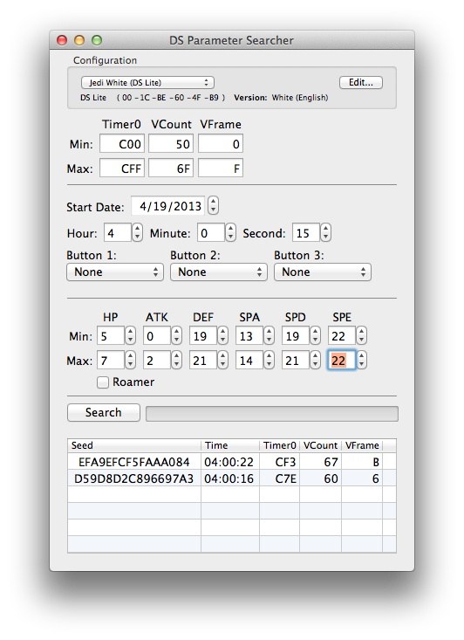
Task: Expand the Button 2 selector
Action: (x=219, y=272)
